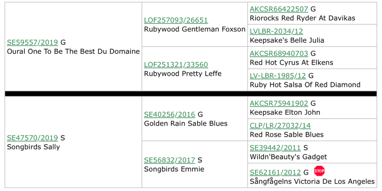Screen dimensions: 382x191
Task: Click the black divider bar between pedigrees
Action: click(x=191, y=94)
